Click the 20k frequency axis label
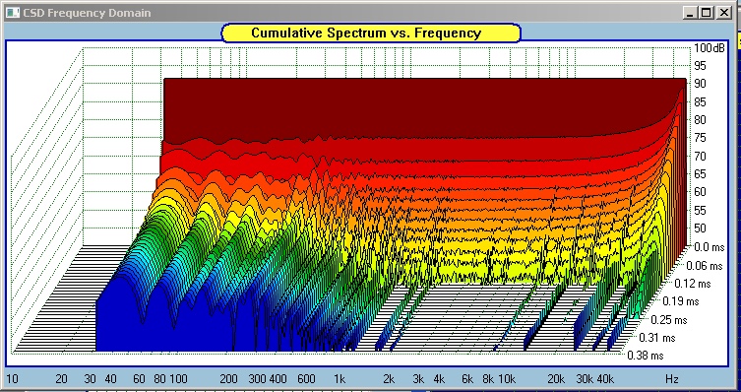This screenshot has height=392, width=741. (556, 379)
